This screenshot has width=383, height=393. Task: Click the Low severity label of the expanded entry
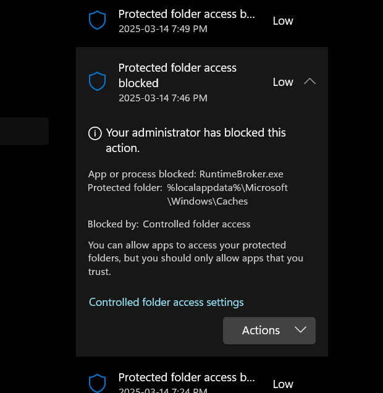coord(283,82)
